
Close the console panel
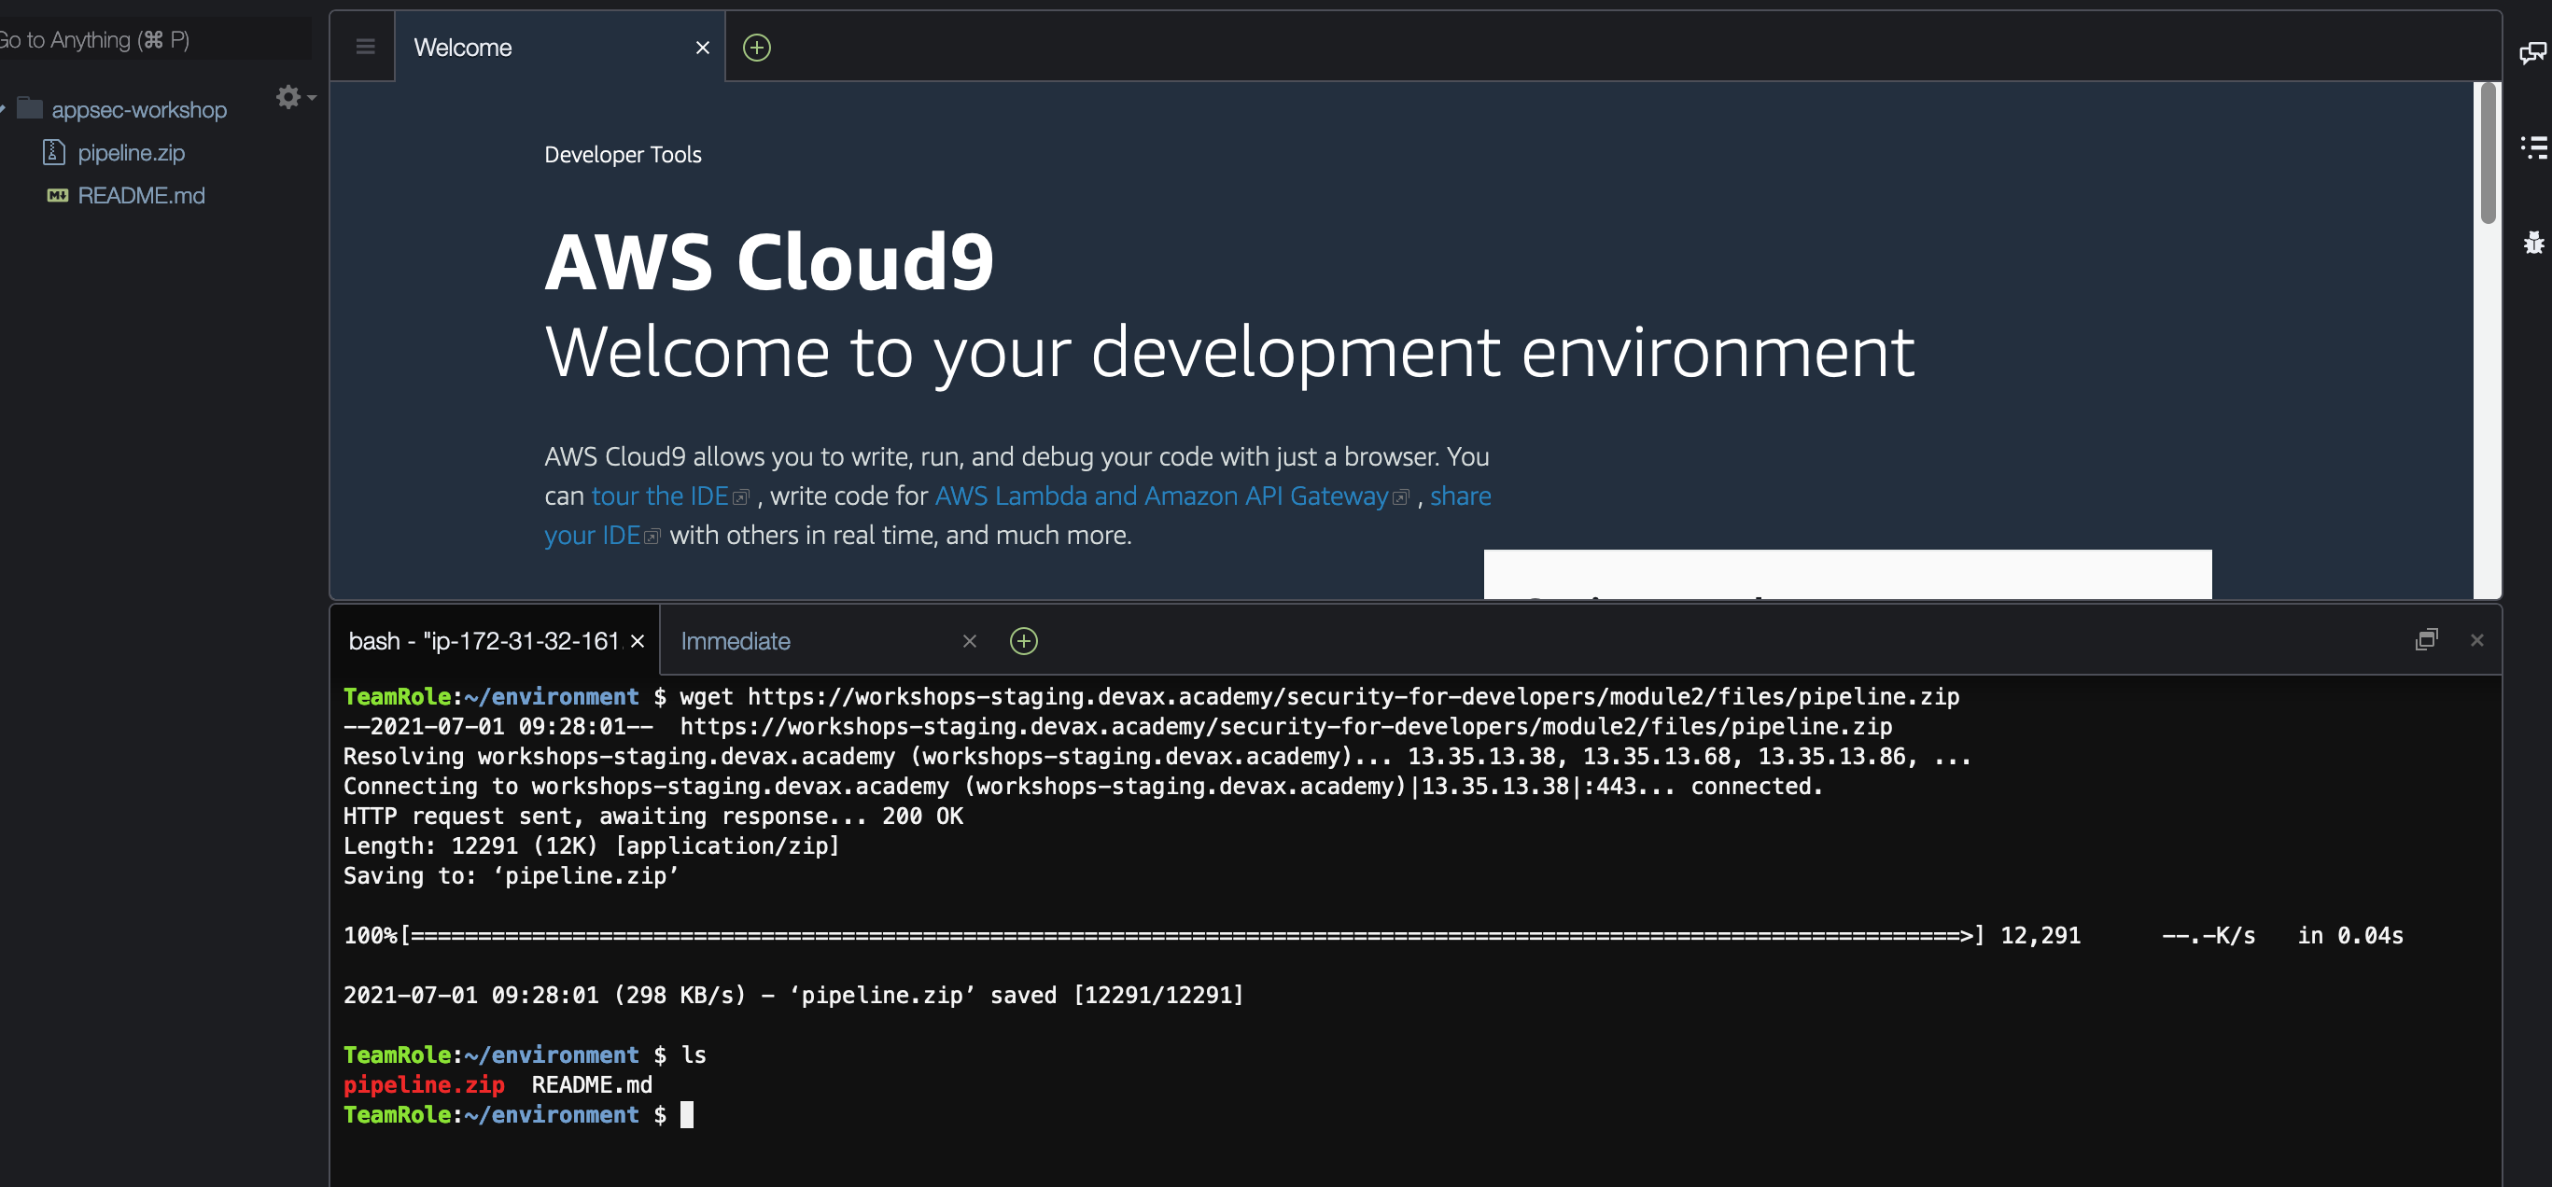click(2475, 640)
